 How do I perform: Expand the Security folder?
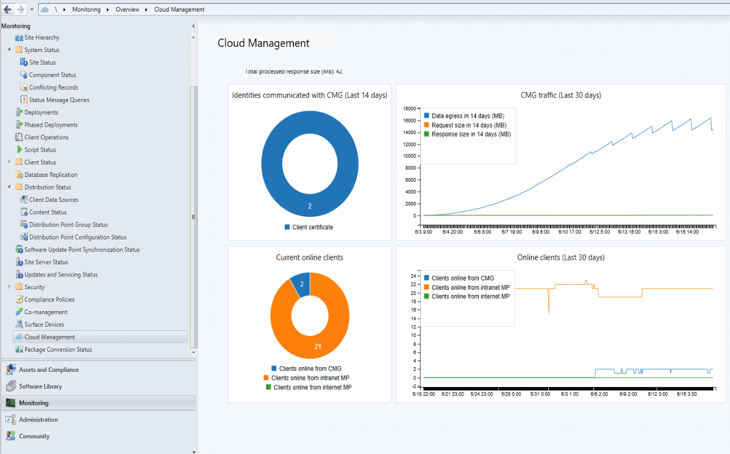click(9, 287)
